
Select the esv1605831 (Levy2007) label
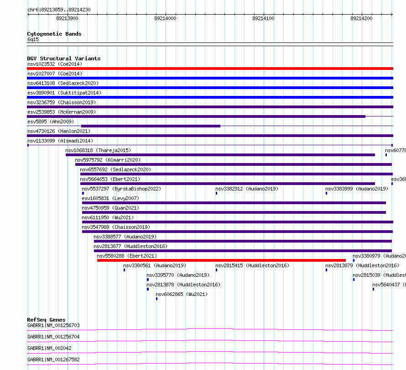(110, 198)
